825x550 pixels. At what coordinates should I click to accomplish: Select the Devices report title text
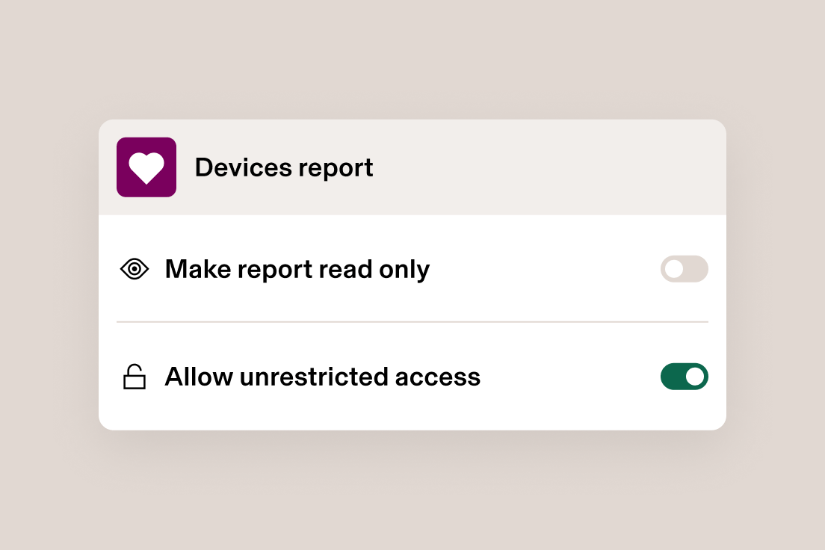[284, 167]
